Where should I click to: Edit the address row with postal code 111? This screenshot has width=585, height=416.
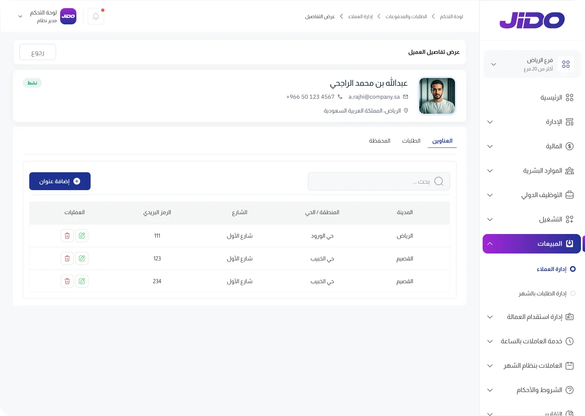(x=82, y=236)
